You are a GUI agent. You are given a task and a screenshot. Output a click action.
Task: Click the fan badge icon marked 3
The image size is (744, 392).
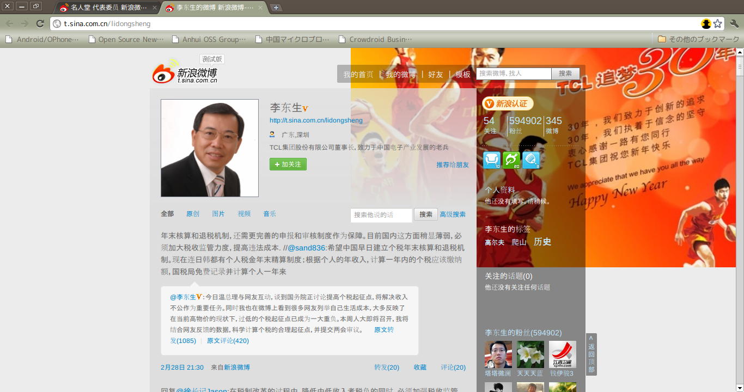coord(531,160)
